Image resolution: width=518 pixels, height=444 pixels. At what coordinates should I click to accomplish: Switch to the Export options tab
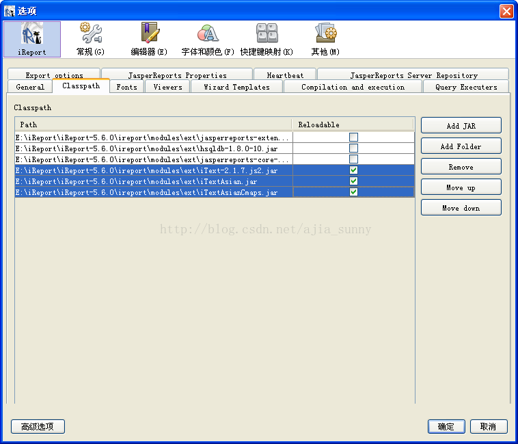tap(54, 75)
